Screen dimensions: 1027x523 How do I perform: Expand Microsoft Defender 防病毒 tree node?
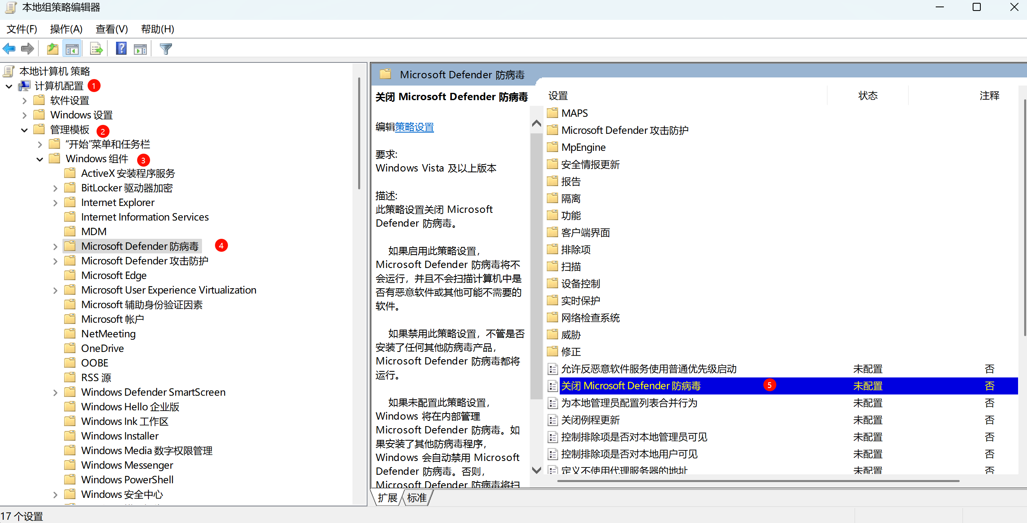55,247
